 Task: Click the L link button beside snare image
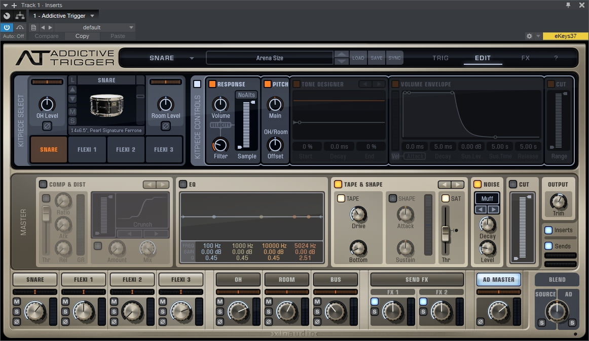click(72, 80)
